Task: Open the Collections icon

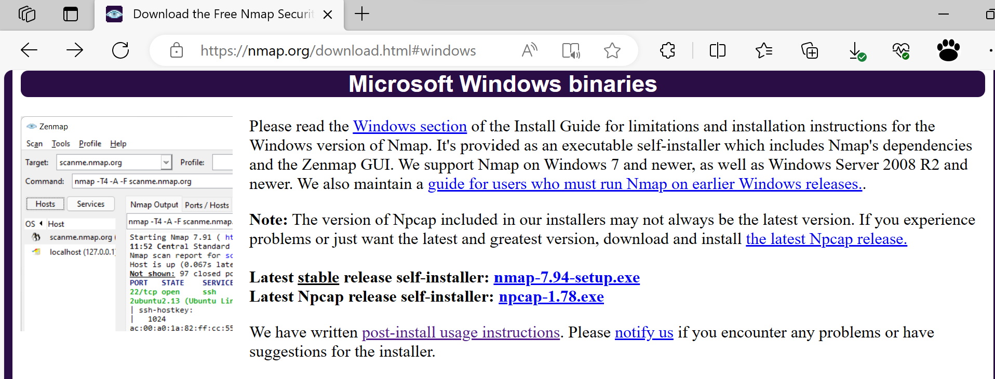Action: (810, 50)
